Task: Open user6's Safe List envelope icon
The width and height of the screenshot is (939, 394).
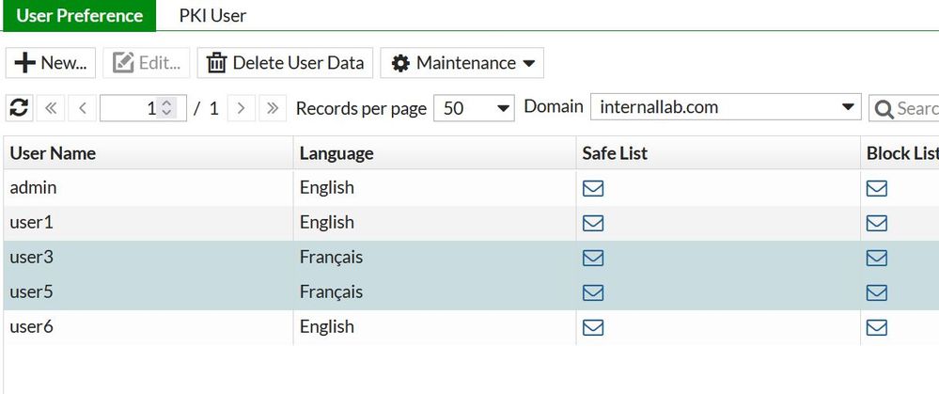Action: [x=593, y=327]
